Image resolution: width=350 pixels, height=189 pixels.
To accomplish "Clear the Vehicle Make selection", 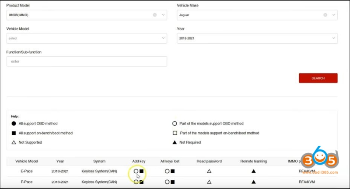I will (325, 15).
